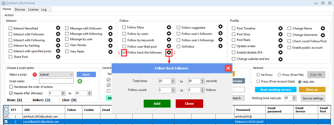Click the Script name text field
Image resolution: width=334 pixels, height=125 pixels.
tap(56, 81)
